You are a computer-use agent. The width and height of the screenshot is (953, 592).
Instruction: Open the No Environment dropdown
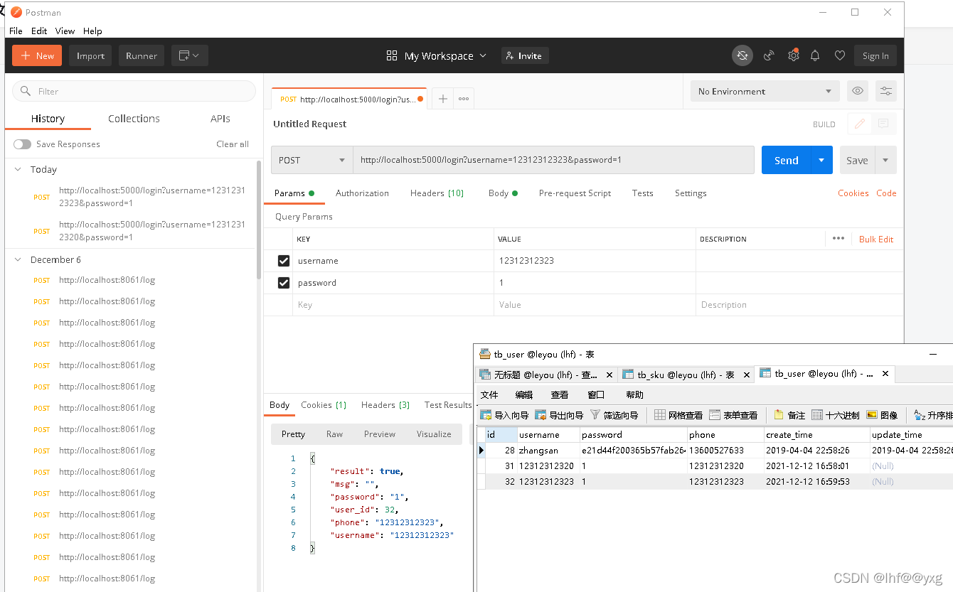tap(765, 91)
